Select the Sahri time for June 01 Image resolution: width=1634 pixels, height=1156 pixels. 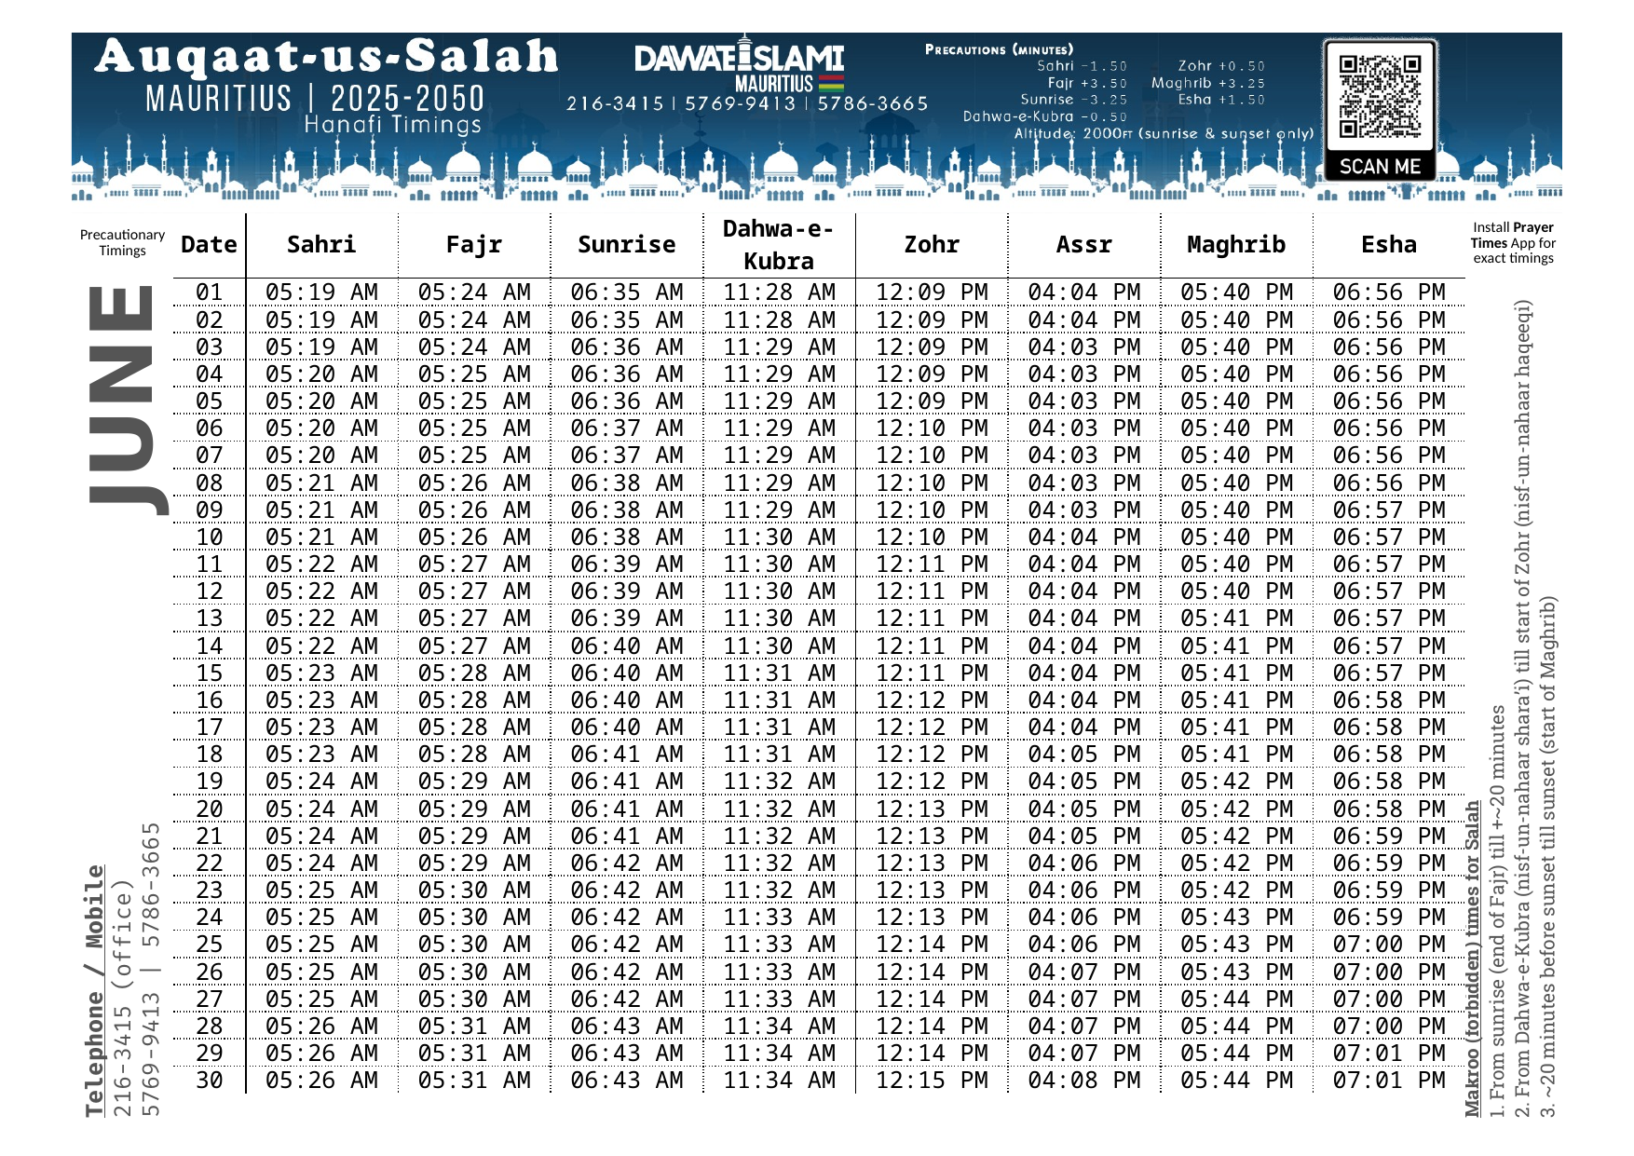[321, 292]
